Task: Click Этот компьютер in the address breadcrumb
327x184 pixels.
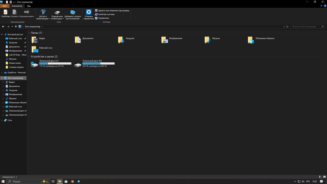Action: 32,27
